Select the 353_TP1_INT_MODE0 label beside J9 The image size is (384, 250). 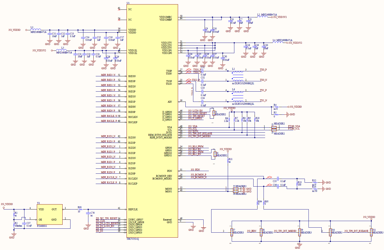tap(285, 231)
